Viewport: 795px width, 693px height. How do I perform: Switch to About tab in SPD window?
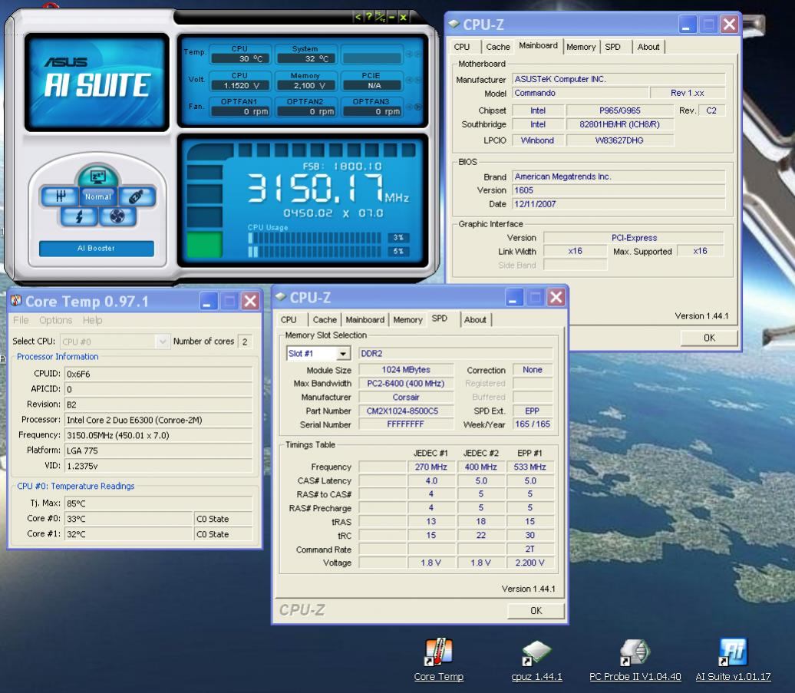475,320
